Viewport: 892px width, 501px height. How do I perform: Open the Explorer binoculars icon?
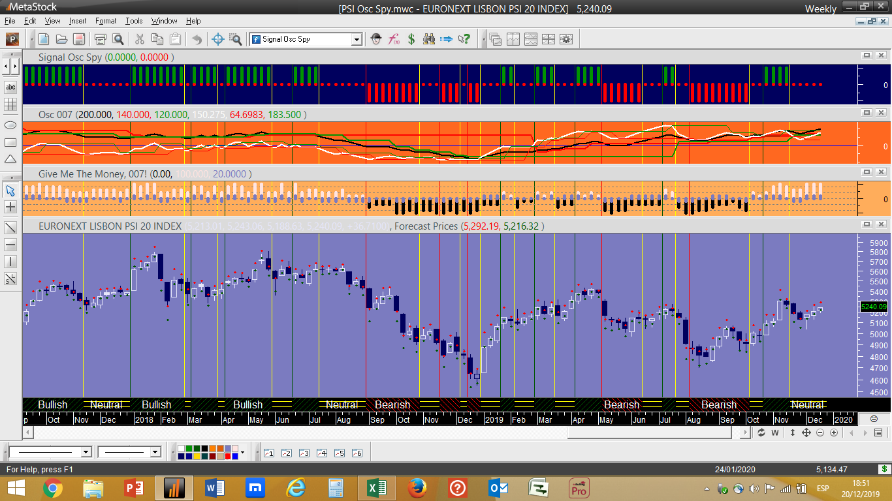[x=429, y=39]
